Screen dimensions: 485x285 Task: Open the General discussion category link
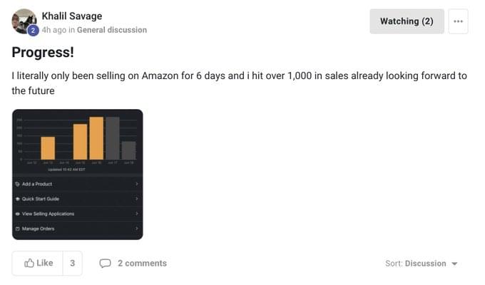tap(111, 30)
